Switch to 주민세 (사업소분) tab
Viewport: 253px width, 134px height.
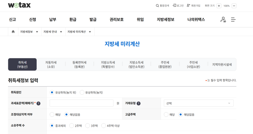[x=194, y=65]
